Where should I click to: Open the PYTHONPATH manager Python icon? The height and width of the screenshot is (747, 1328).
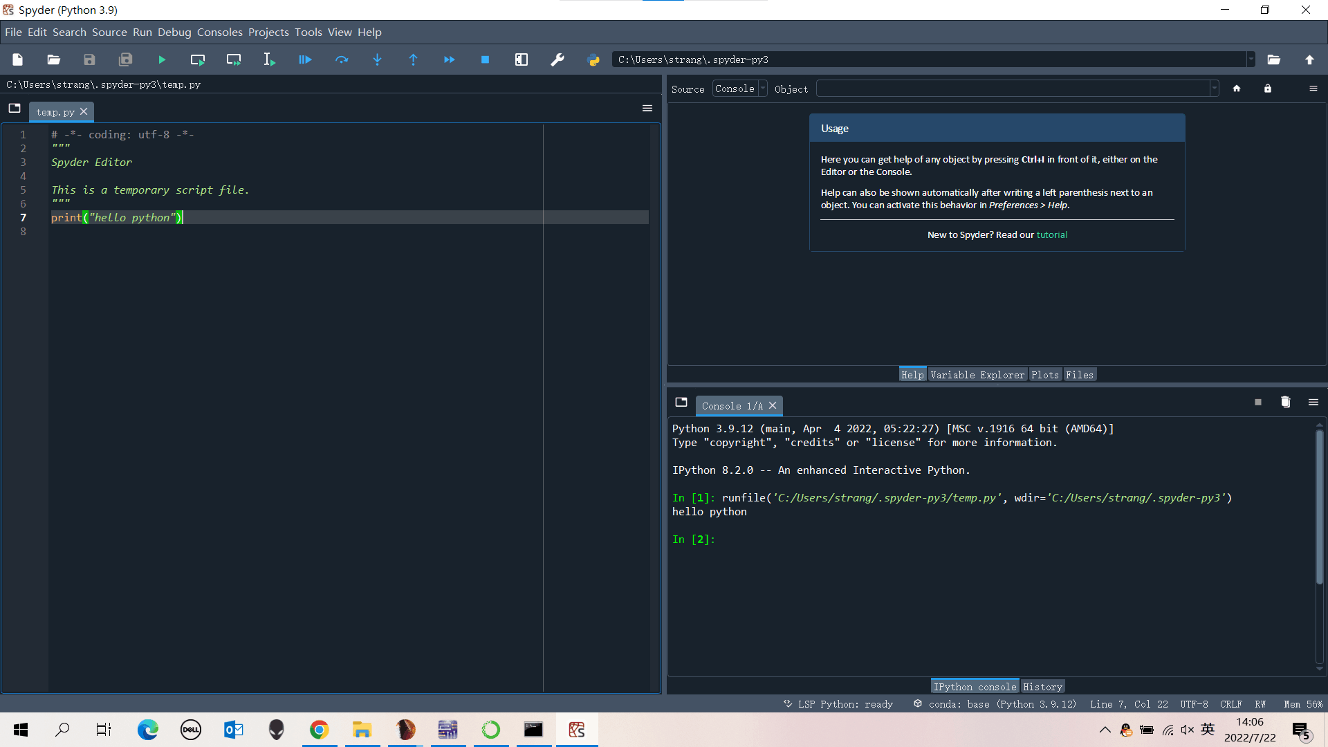tap(593, 60)
